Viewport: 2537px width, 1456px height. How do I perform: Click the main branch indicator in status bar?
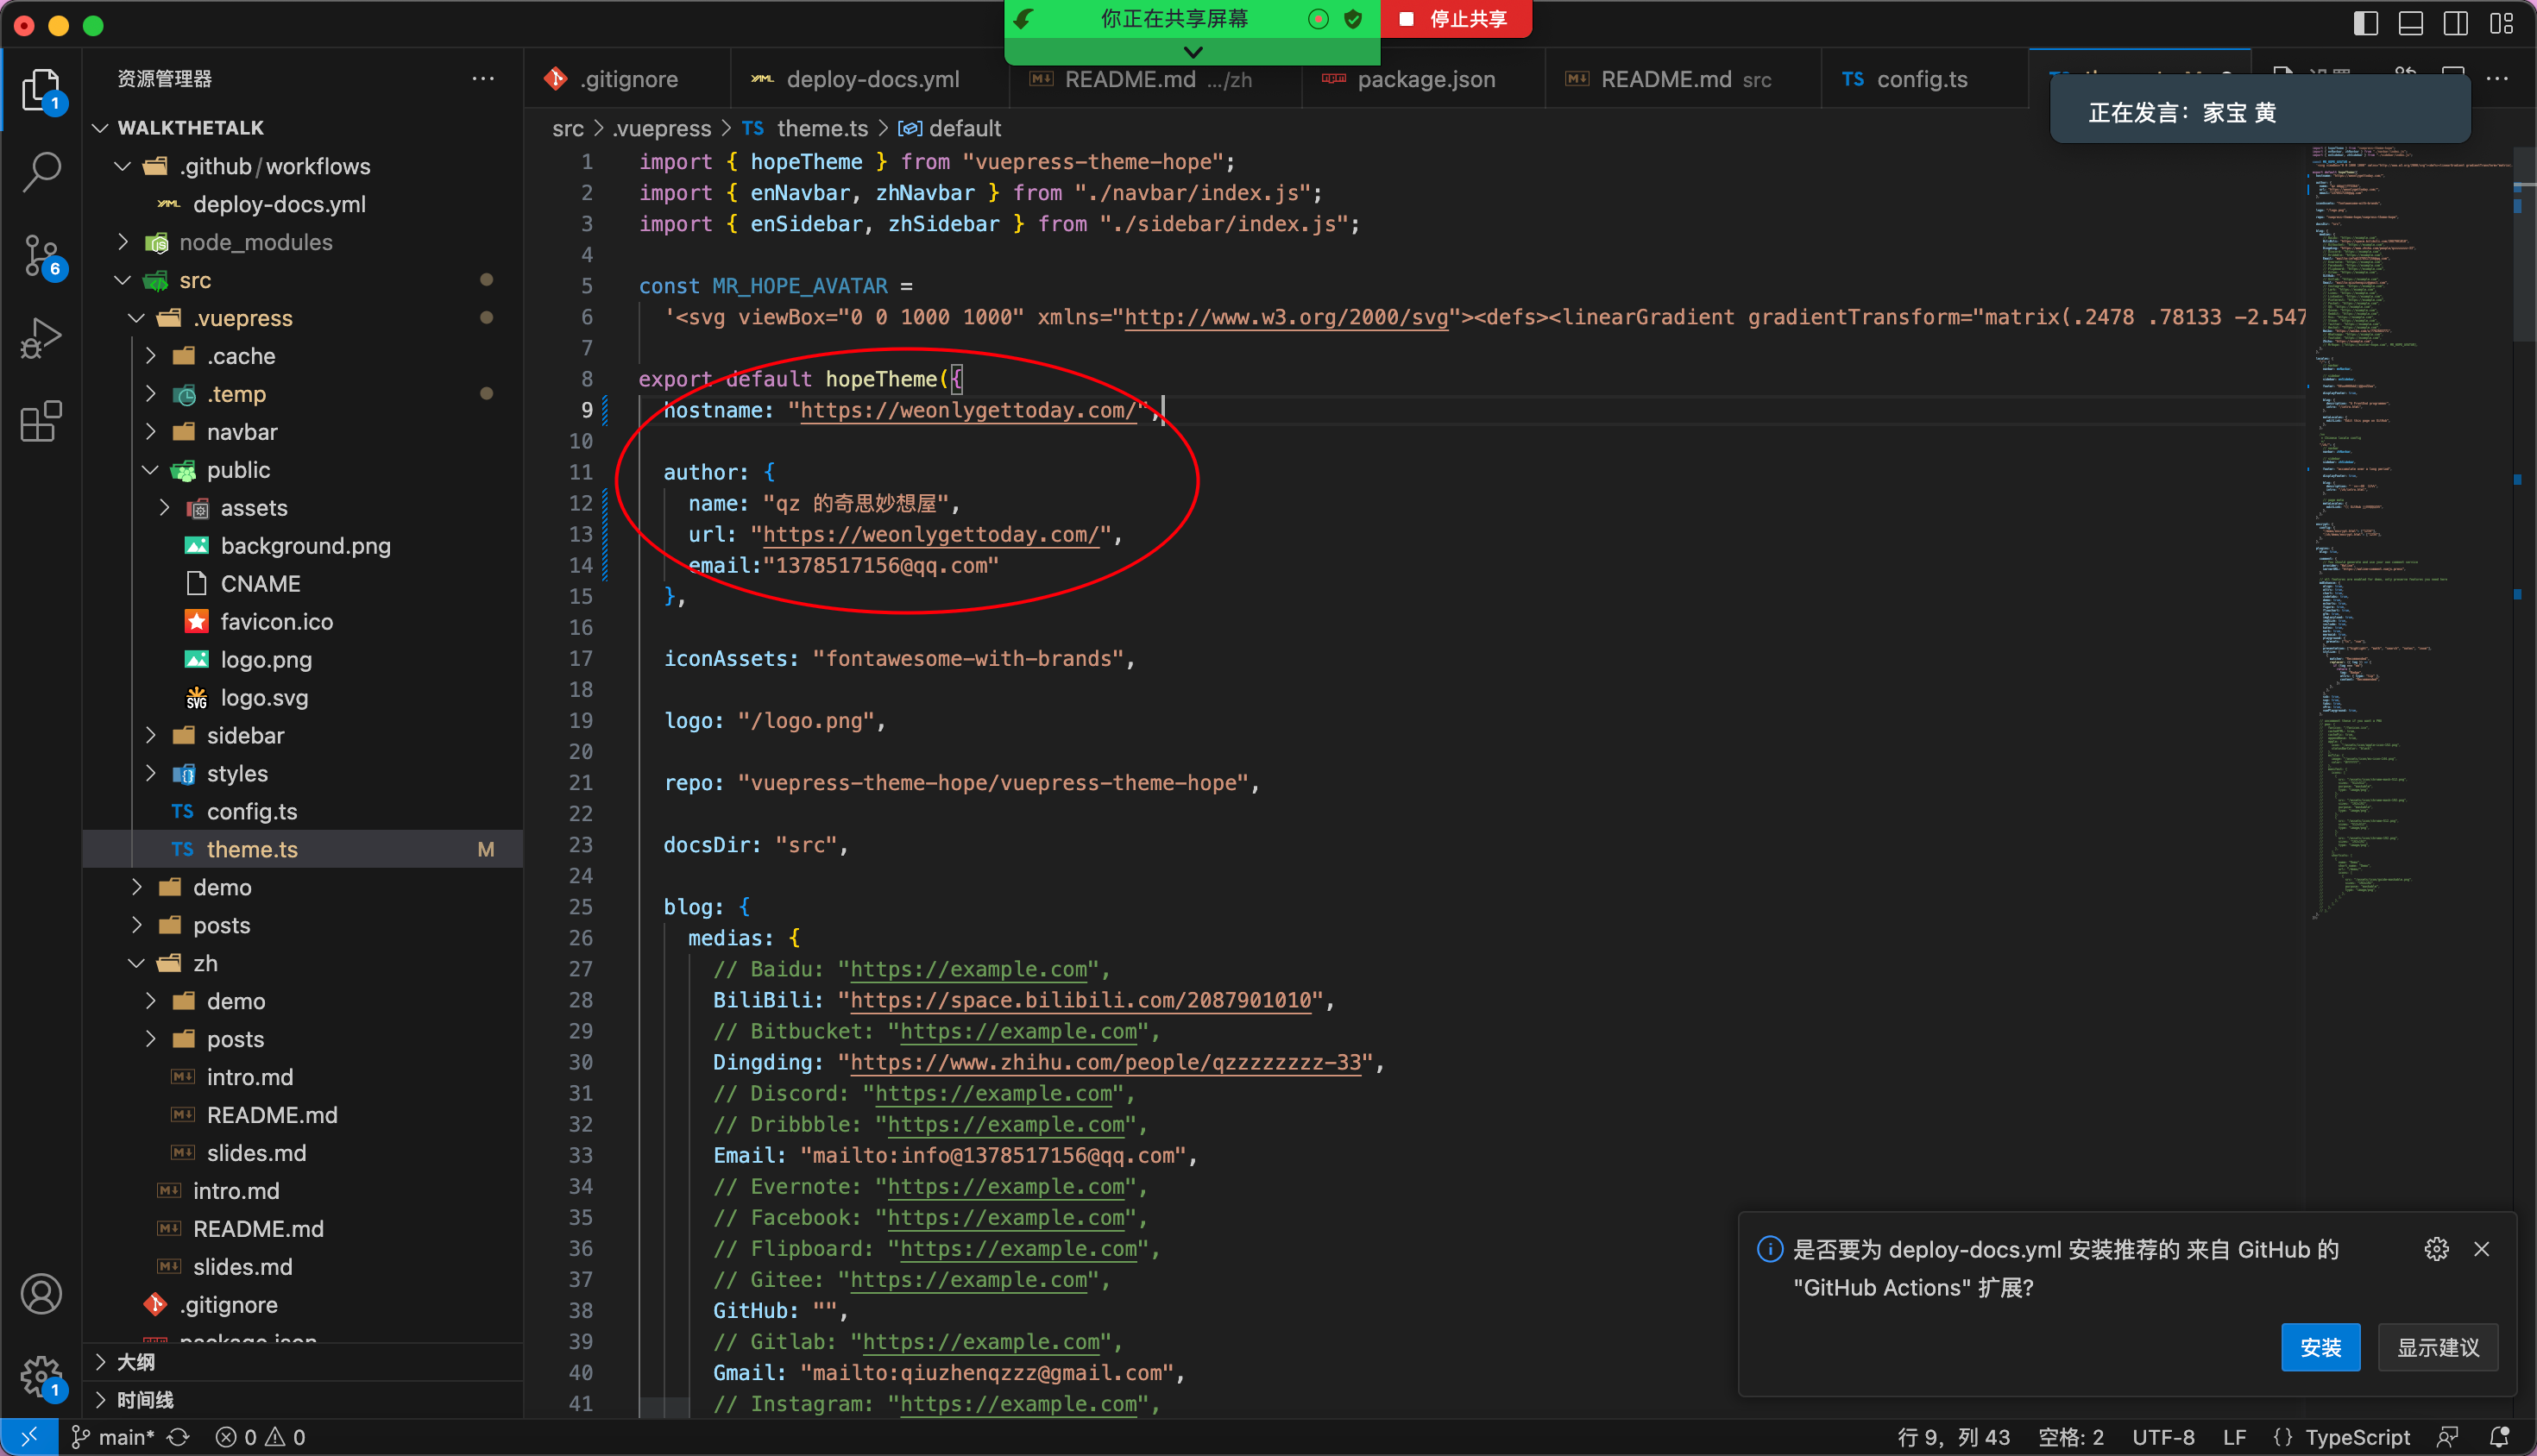(x=112, y=1437)
